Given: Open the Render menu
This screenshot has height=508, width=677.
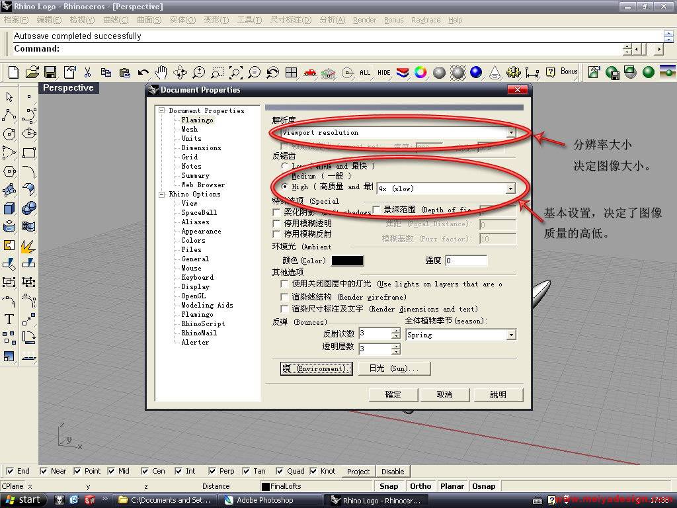Looking at the screenshot, I should pos(364,20).
